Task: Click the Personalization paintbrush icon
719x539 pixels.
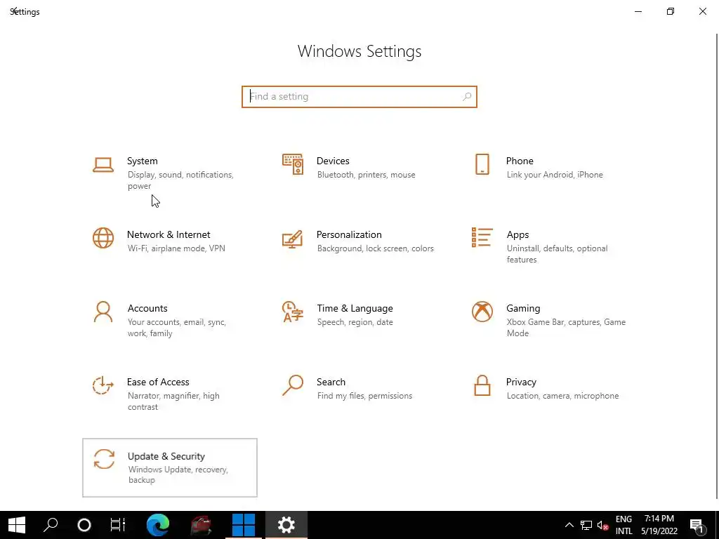Action: click(293, 239)
